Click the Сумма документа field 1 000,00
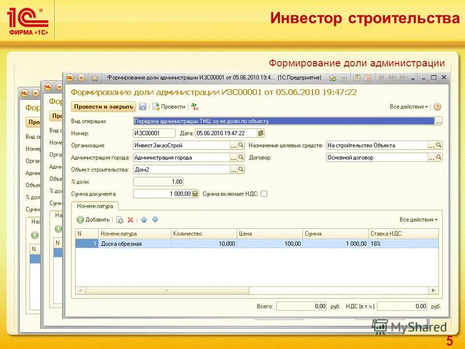The image size is (465, 349). click(x=163, y=194)
